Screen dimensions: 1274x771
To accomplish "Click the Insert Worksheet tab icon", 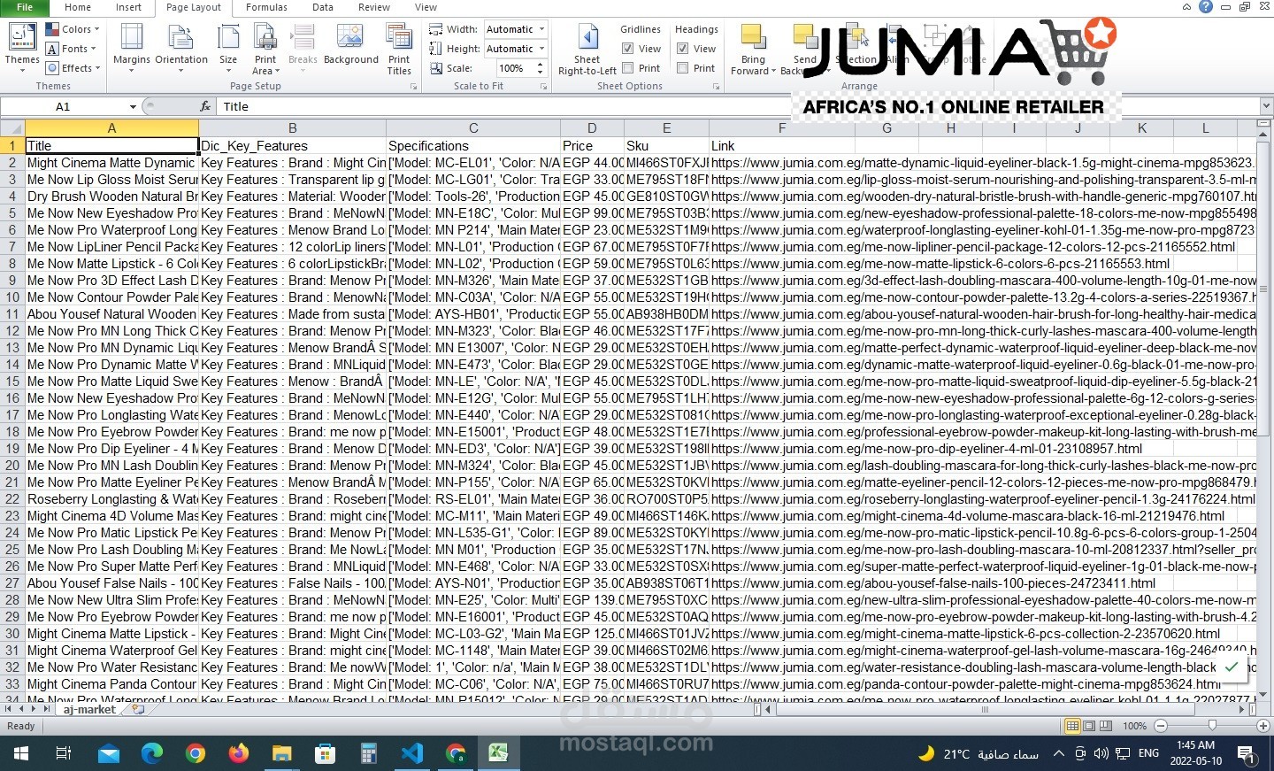I will [138, 710].
